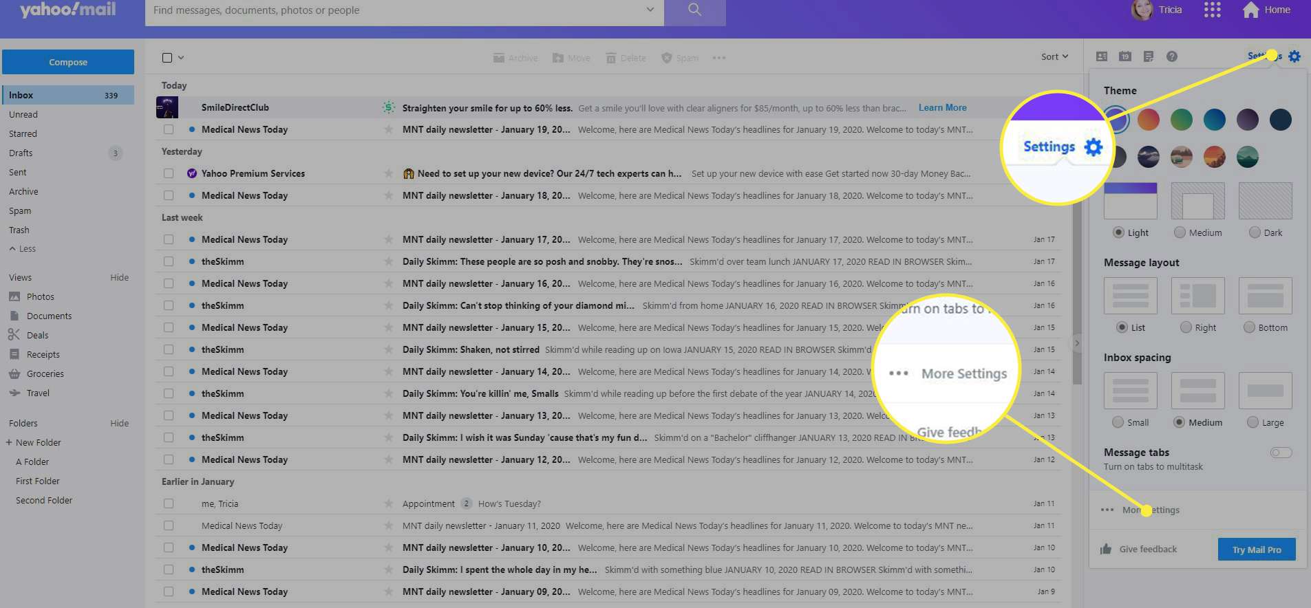Collapse folders list with Less
Image resolution: width=1311 pixels, height=608 pixels.
(23, 249)
